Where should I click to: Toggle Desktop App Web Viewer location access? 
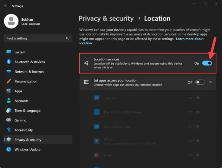point(200,112)
